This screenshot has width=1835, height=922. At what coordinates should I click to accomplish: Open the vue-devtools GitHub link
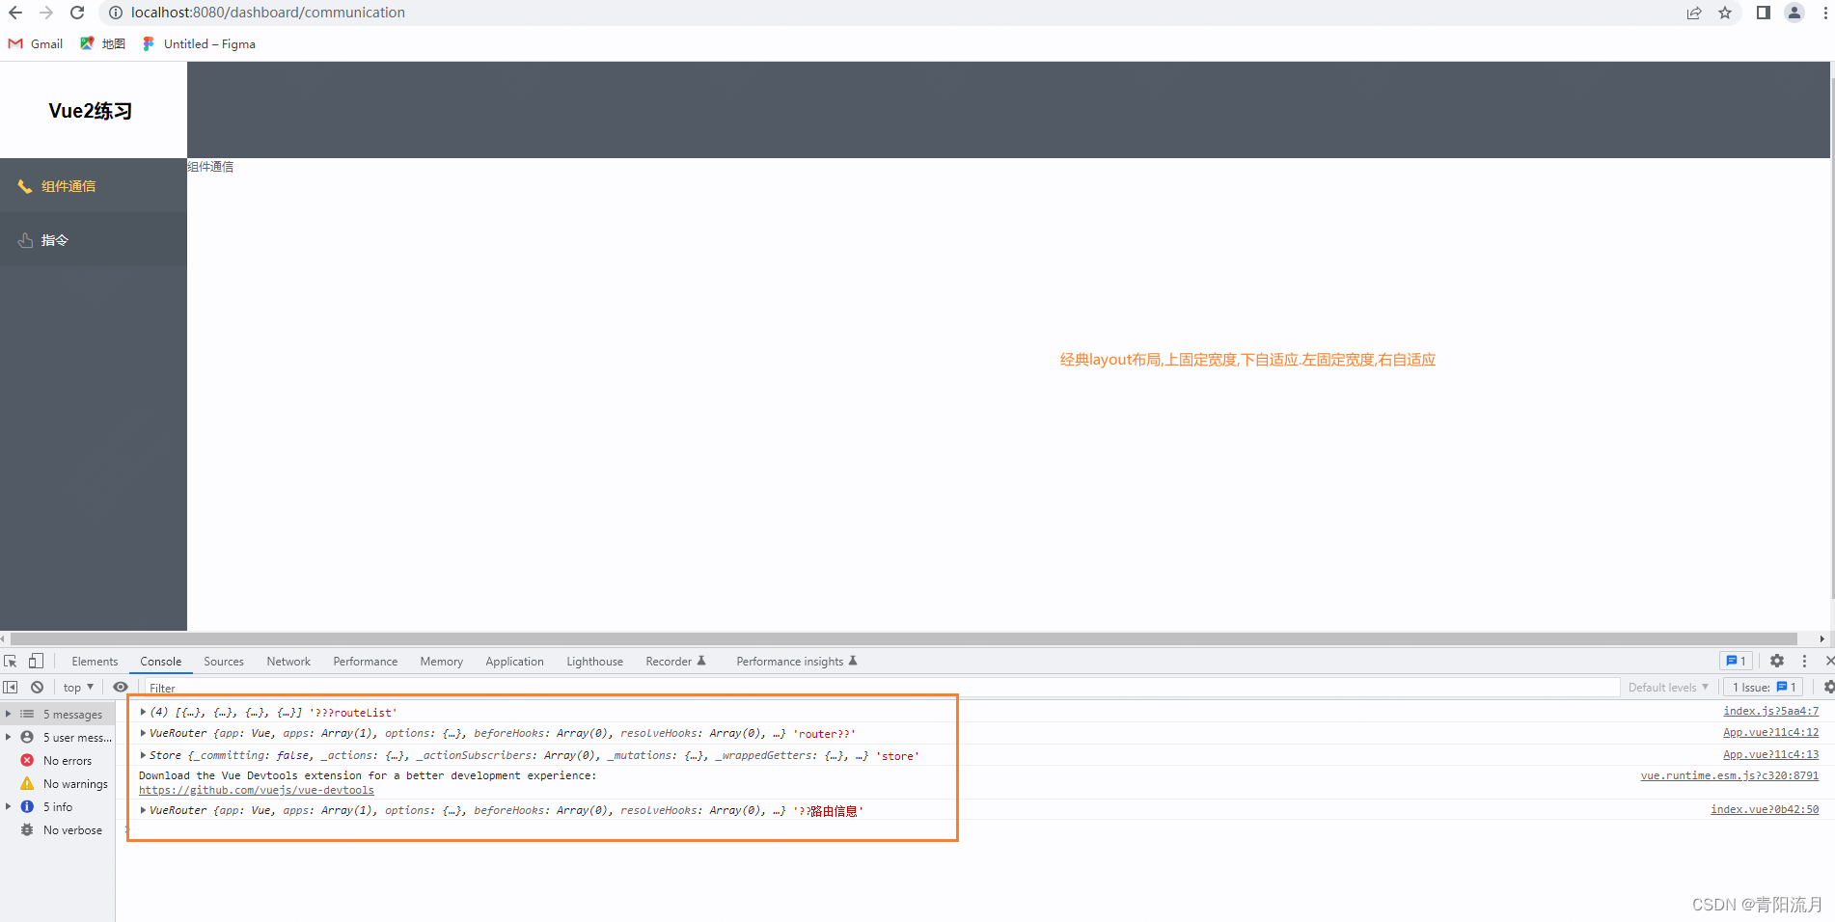tap(257, 790)
